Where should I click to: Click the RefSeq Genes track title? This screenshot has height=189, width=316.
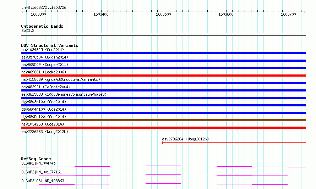point(36,159)
